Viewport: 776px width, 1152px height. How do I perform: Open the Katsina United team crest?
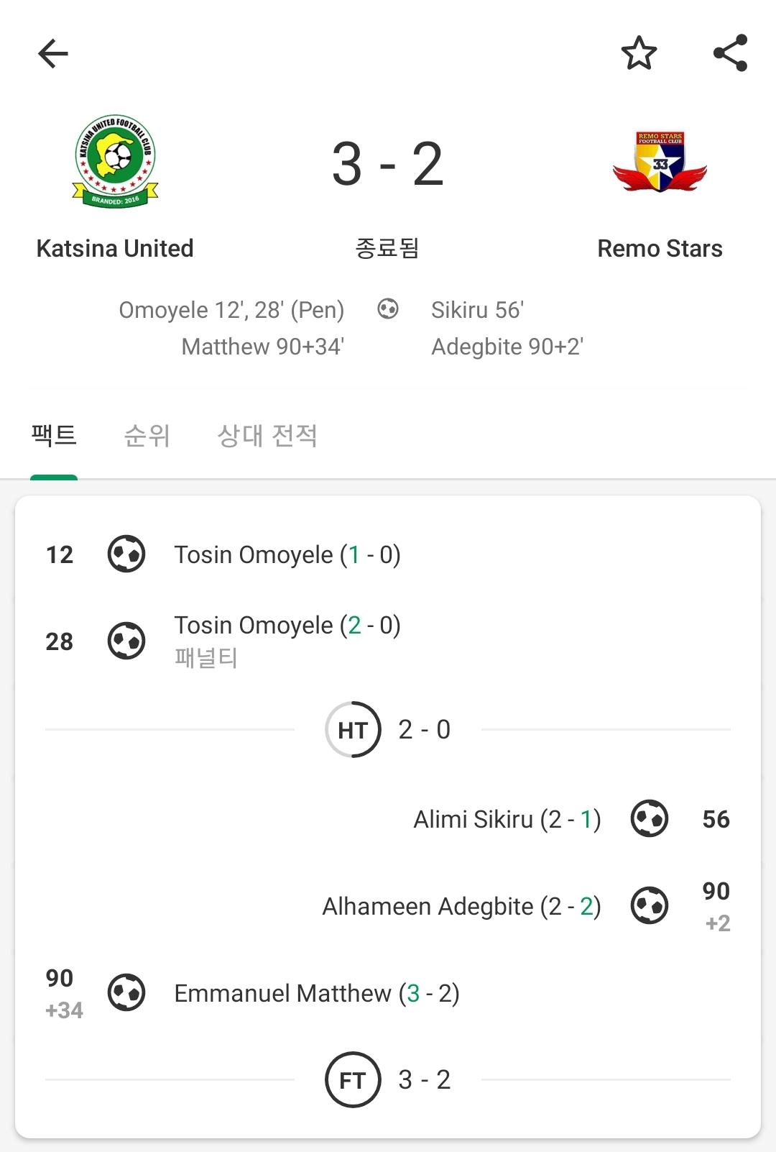[115, 162]
